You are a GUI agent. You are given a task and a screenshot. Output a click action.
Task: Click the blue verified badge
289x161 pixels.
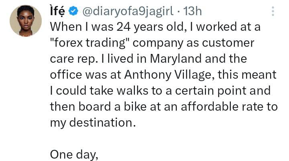pos(74,12)
